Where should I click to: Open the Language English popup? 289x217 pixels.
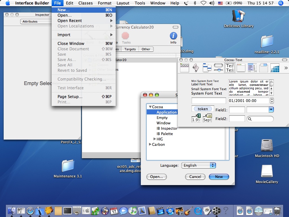(x=198, y=165)
